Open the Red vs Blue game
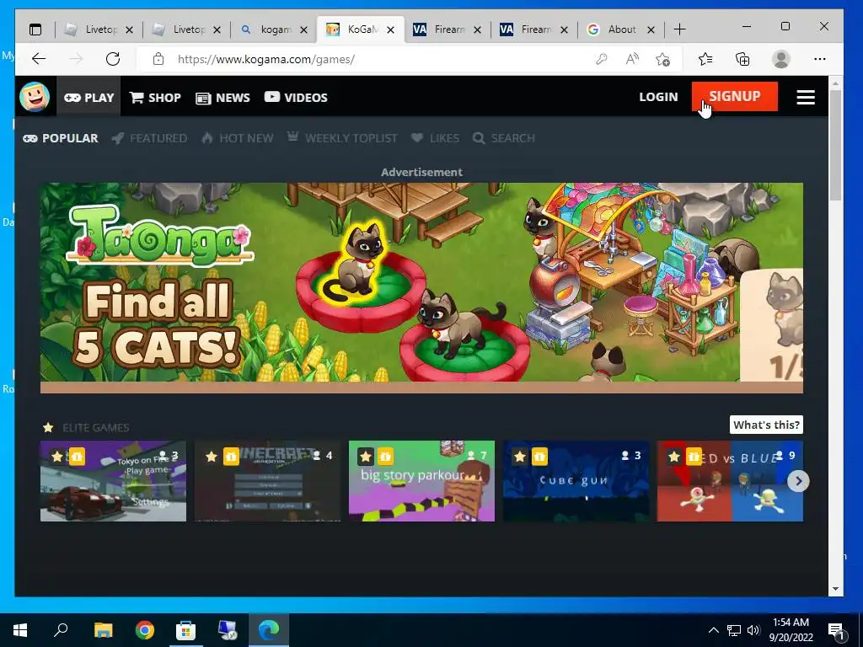863x647 pixels. [x=730, y=481]
